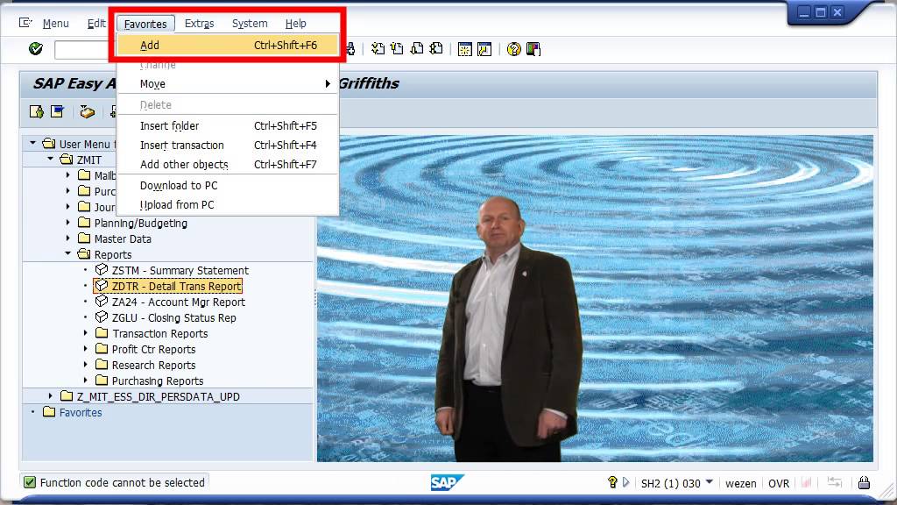Click the SAP Menu application toolbar icon
The image size is (897, 505).
pyautogui.click(x=57, y=111)
